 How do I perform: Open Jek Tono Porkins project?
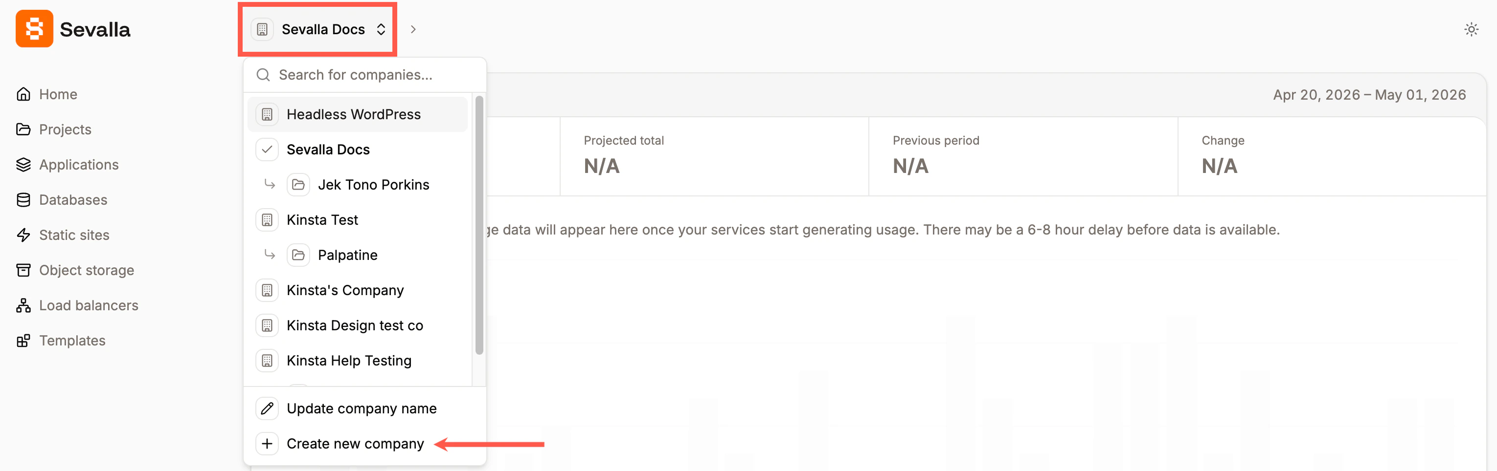coord(358,185)
